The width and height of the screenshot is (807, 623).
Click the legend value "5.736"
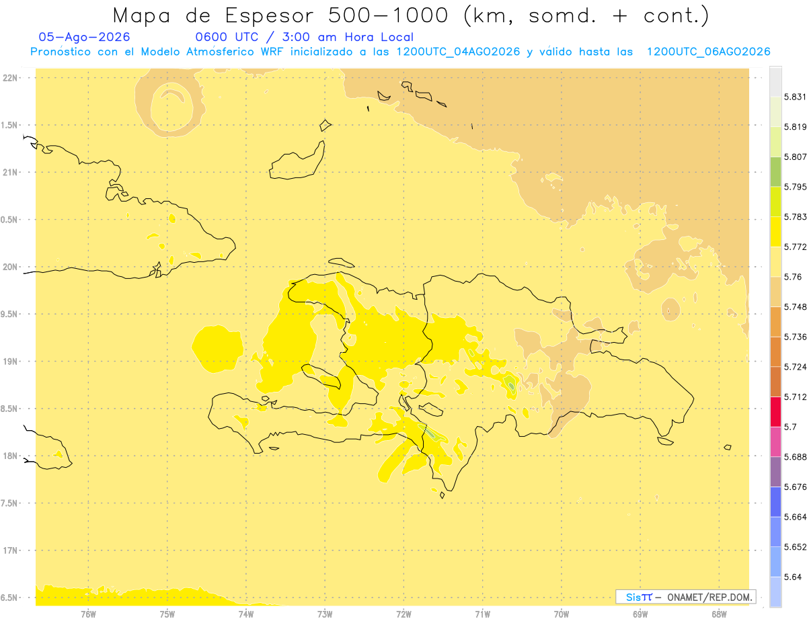click(x=795, y=337)
